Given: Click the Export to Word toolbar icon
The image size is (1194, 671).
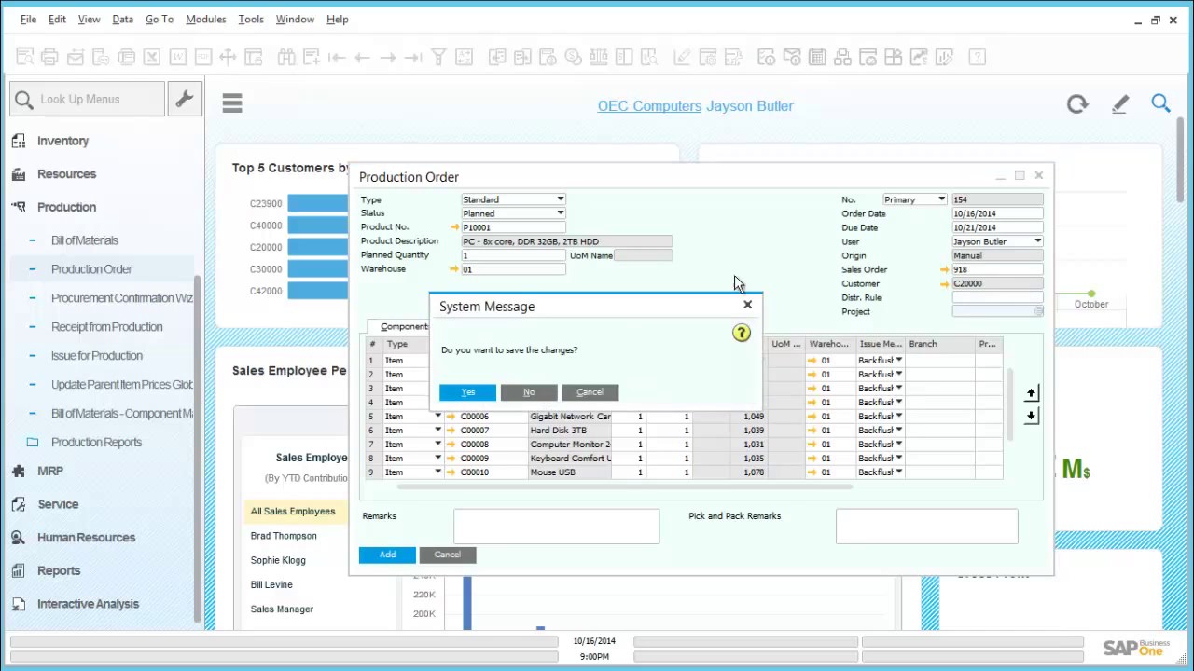Looking at the screenshot, I should [177, 58].
